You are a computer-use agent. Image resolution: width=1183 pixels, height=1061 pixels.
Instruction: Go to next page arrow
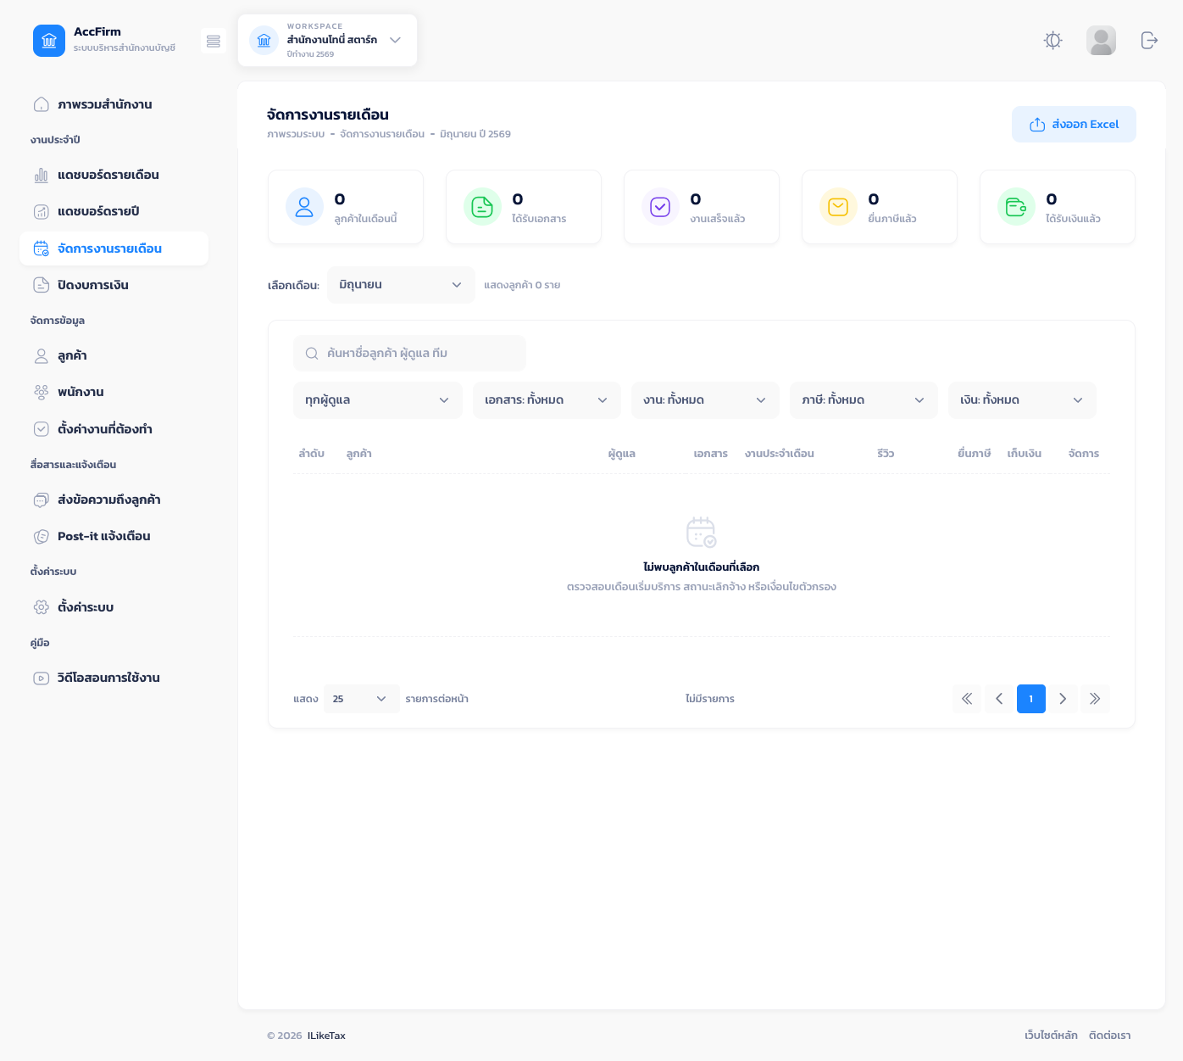pyautogui.click(x=1063, y=699)
